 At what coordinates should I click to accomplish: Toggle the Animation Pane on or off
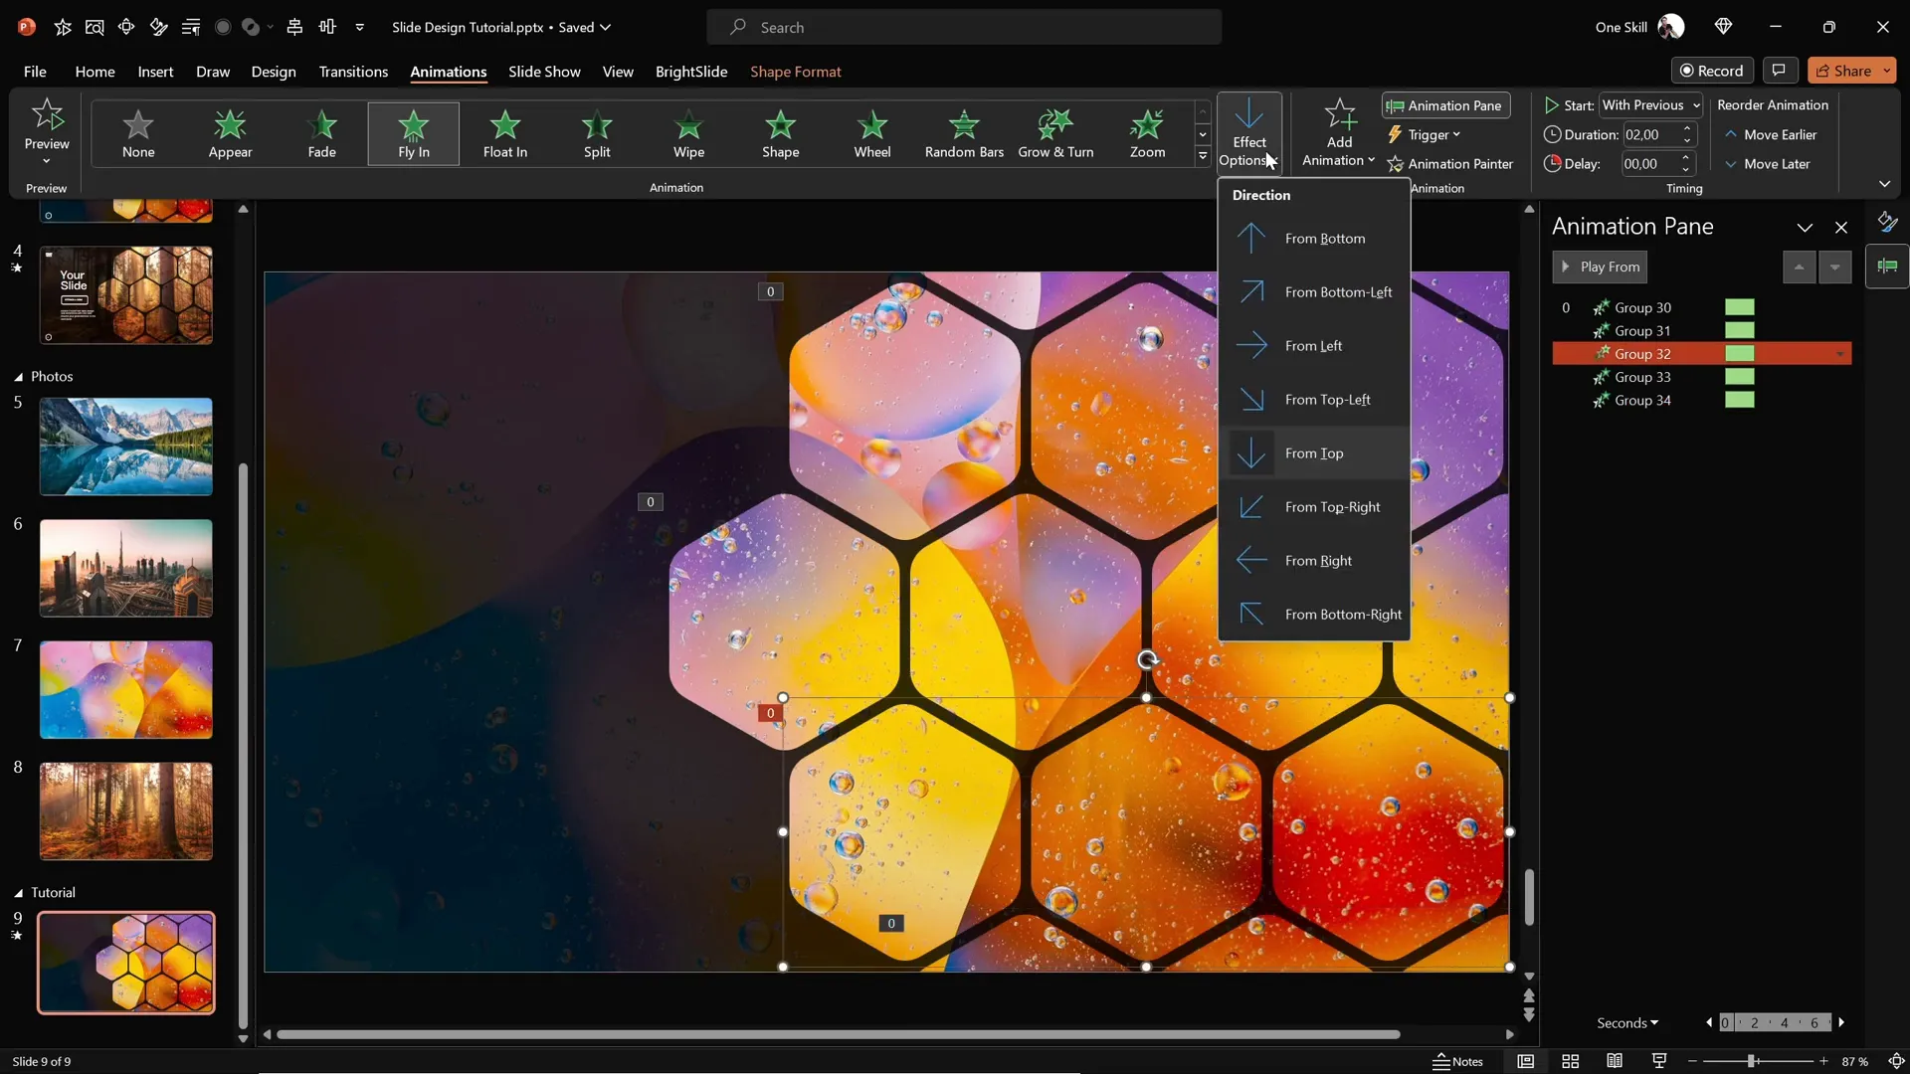(1444, 105)
